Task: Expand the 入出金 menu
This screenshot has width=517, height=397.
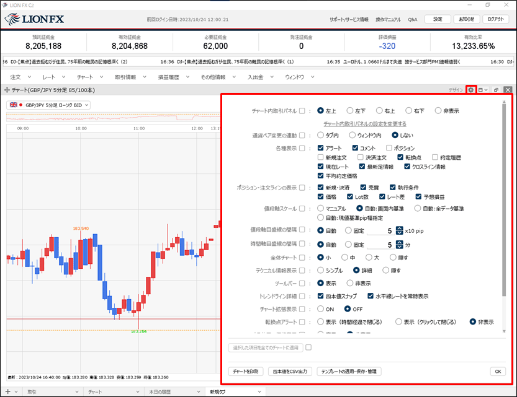Action: click(x=261, y=77)
